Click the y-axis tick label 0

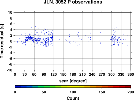[x=11, y=41]
